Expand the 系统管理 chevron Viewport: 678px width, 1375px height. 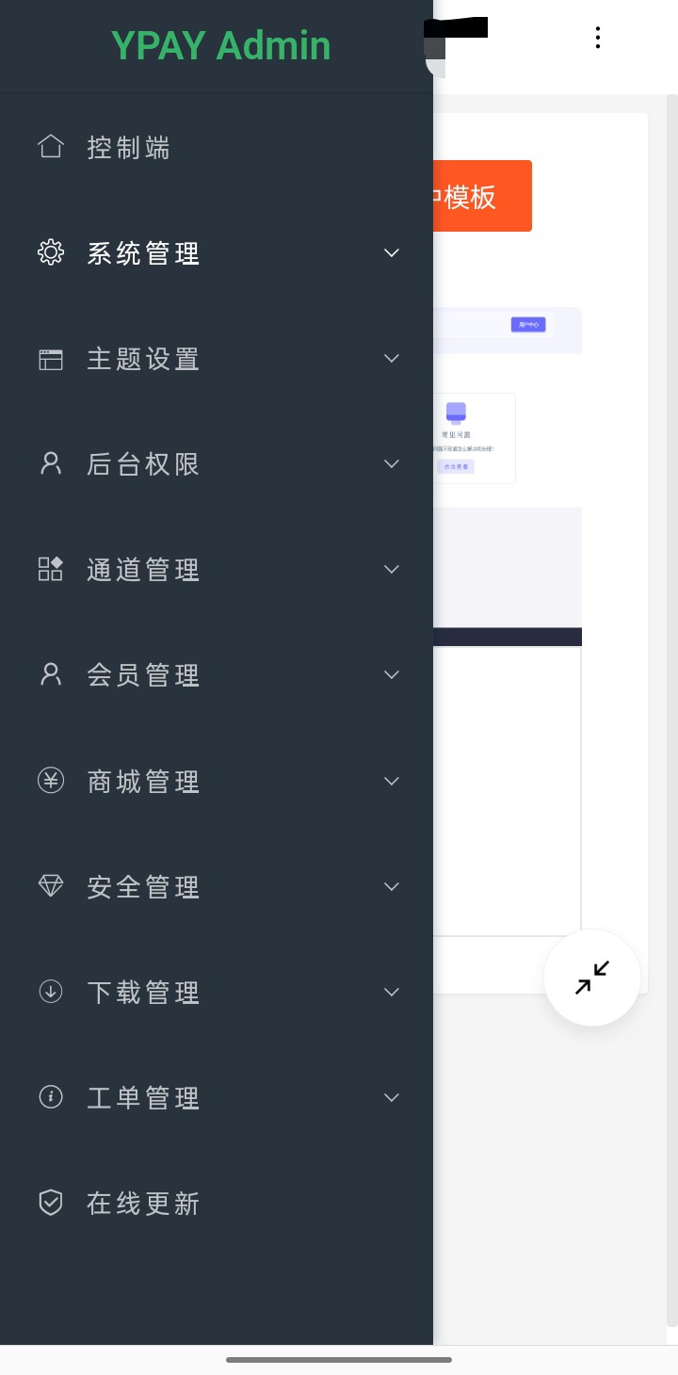tap(392, 252)
